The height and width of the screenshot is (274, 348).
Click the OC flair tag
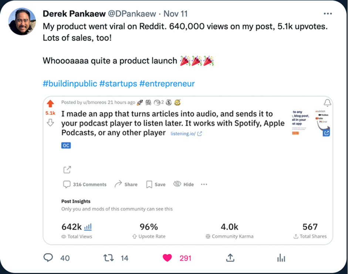[66, 145]
